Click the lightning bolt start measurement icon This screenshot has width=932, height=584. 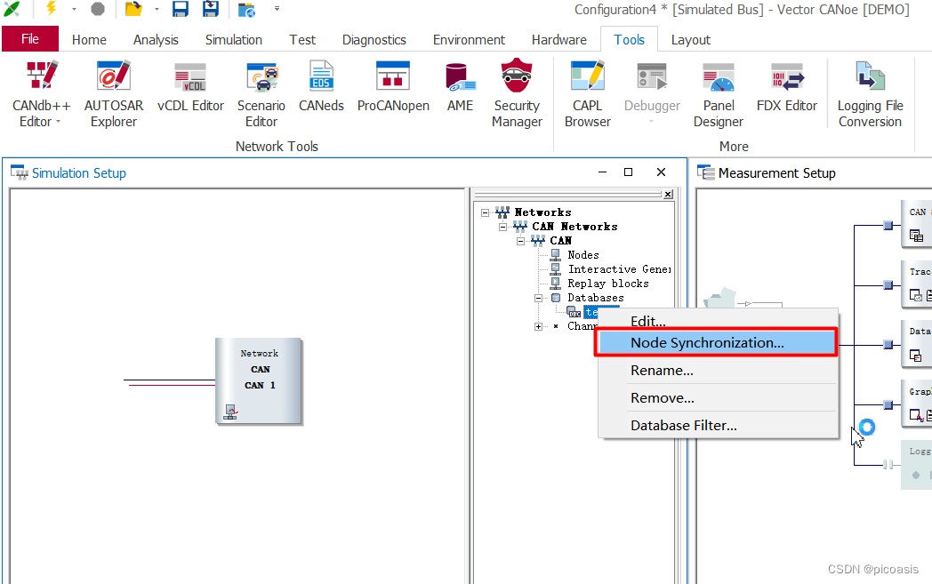tap(51, 8)
